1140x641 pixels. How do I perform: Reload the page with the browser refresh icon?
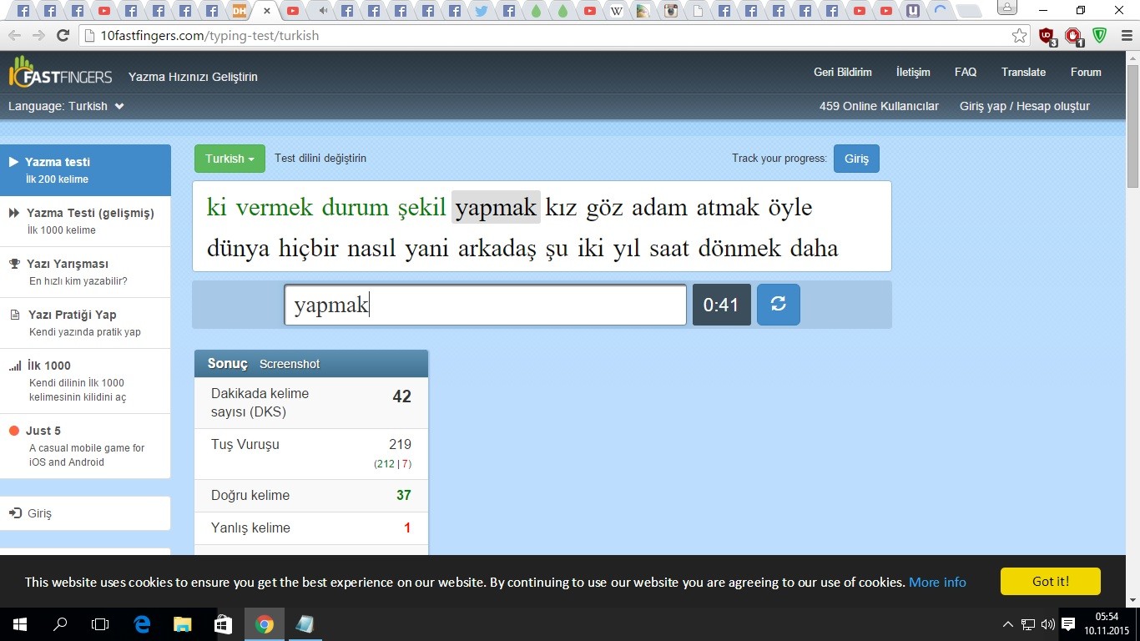[x=63, y=36]
